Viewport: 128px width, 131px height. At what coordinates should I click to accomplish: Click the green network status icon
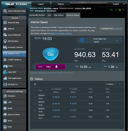tap(120, 10)
